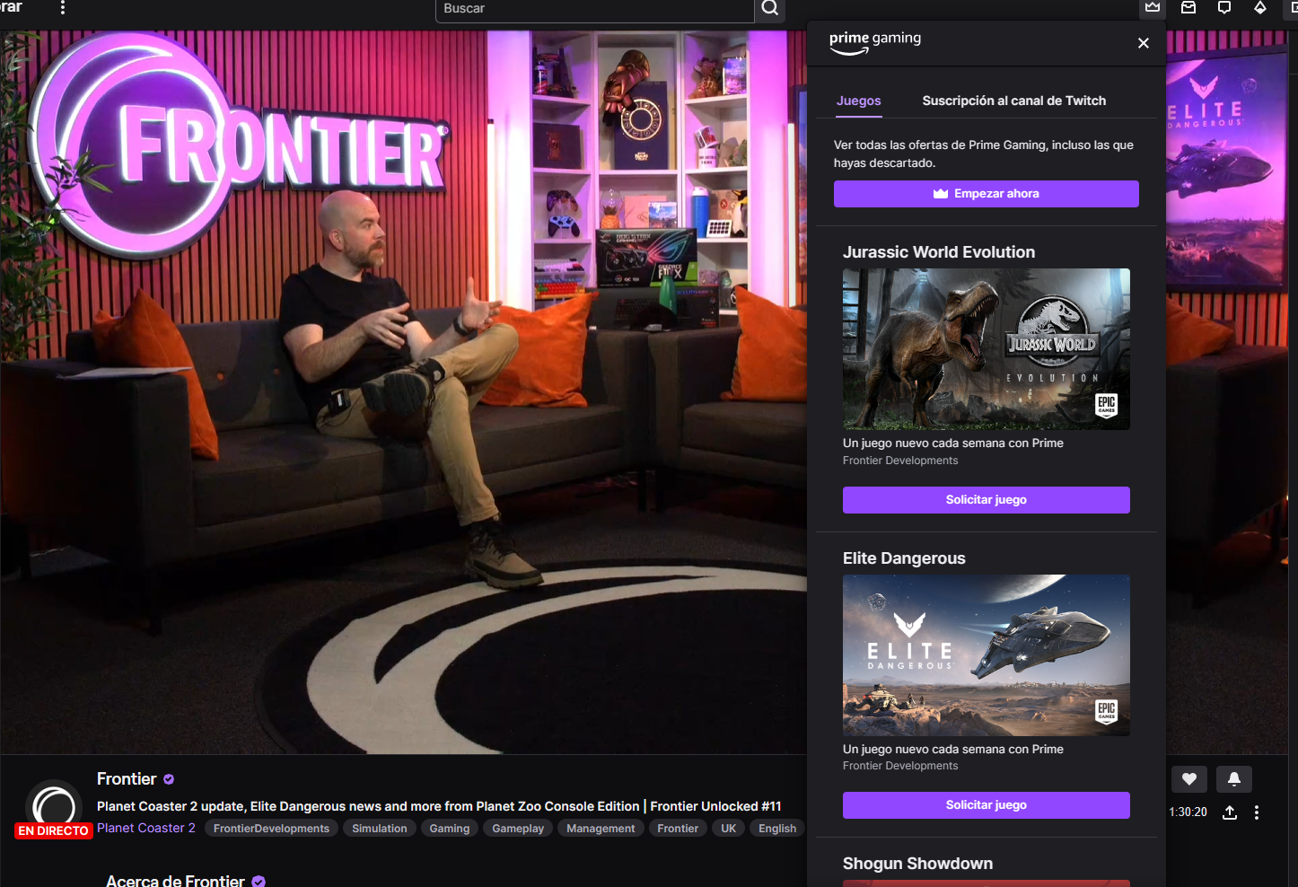Click the search magnifier button
Image resolution: width=1298 pixels, height=887 pixels.
[770, 9]
